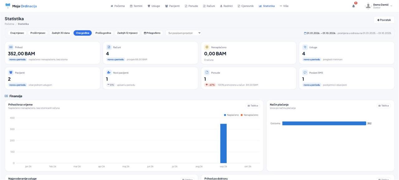399x180 pixels.
Task: Navigate to Računi in the top menu
Action: (x=209, y=6)
